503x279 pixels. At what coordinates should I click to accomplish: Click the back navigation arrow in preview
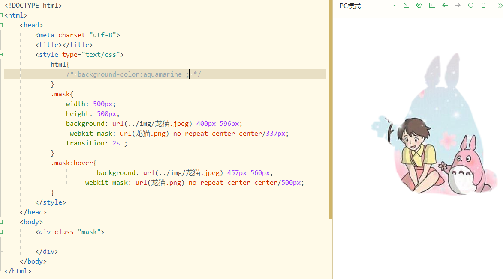point(445,6)
